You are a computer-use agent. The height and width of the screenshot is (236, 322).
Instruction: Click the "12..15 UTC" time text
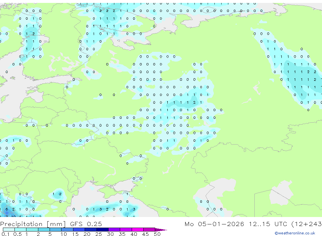pyautogui.click(x=268, y=224)
